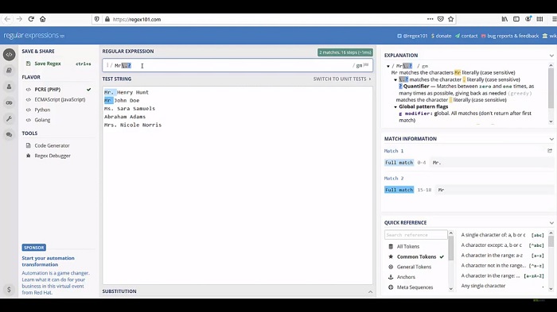This screenshot has width=557, height=312.
Task: Open the live chat sidebar icon
Action: (x=10, y=135)
